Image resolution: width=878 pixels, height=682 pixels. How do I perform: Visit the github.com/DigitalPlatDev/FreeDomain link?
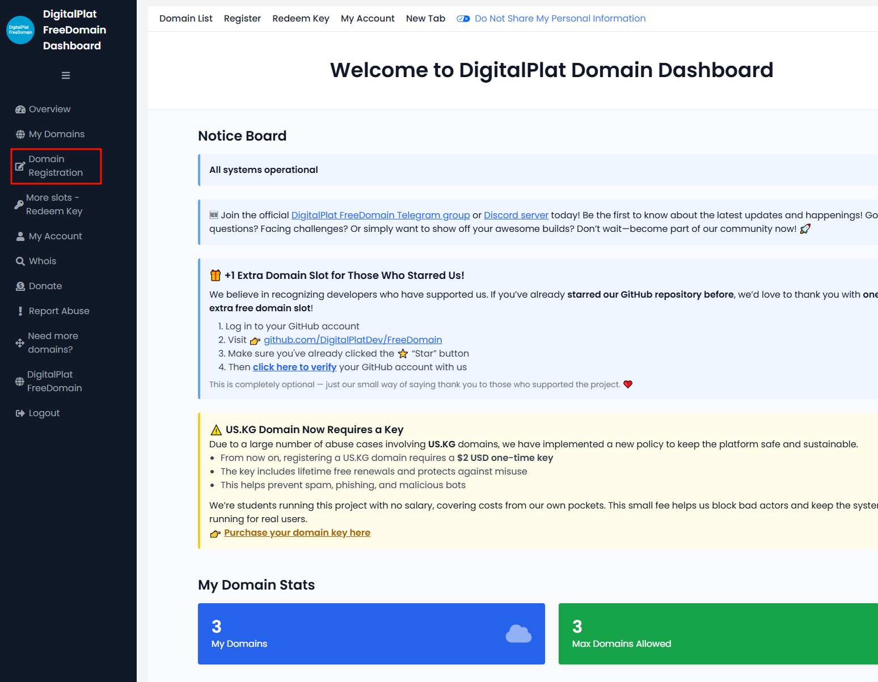[353, 340]
